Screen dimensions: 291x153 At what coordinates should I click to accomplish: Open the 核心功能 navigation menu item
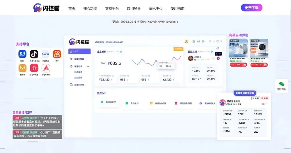(90, 8)
